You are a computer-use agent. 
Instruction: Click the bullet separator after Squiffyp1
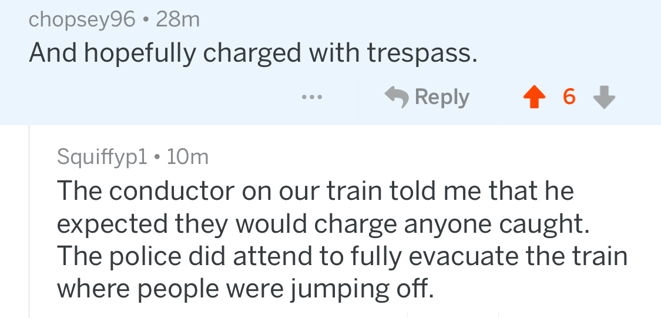pos(157,158)
